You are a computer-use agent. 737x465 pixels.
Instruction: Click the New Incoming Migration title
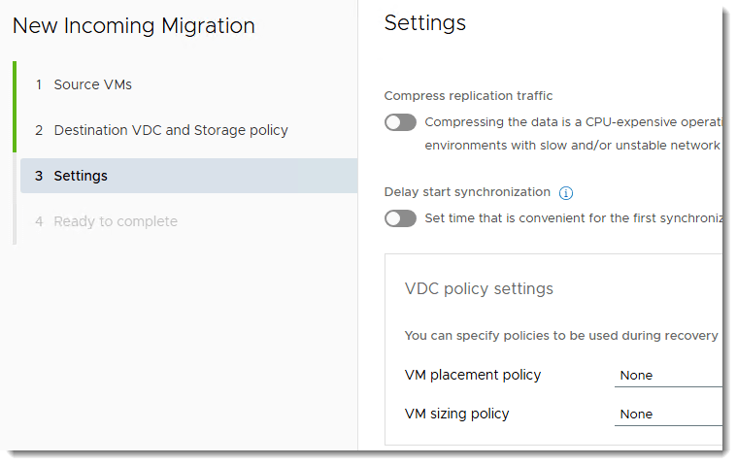(134, 26)
